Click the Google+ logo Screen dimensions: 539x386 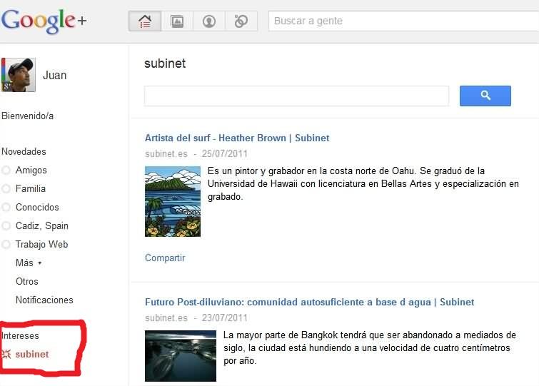[x=44, y=21]
